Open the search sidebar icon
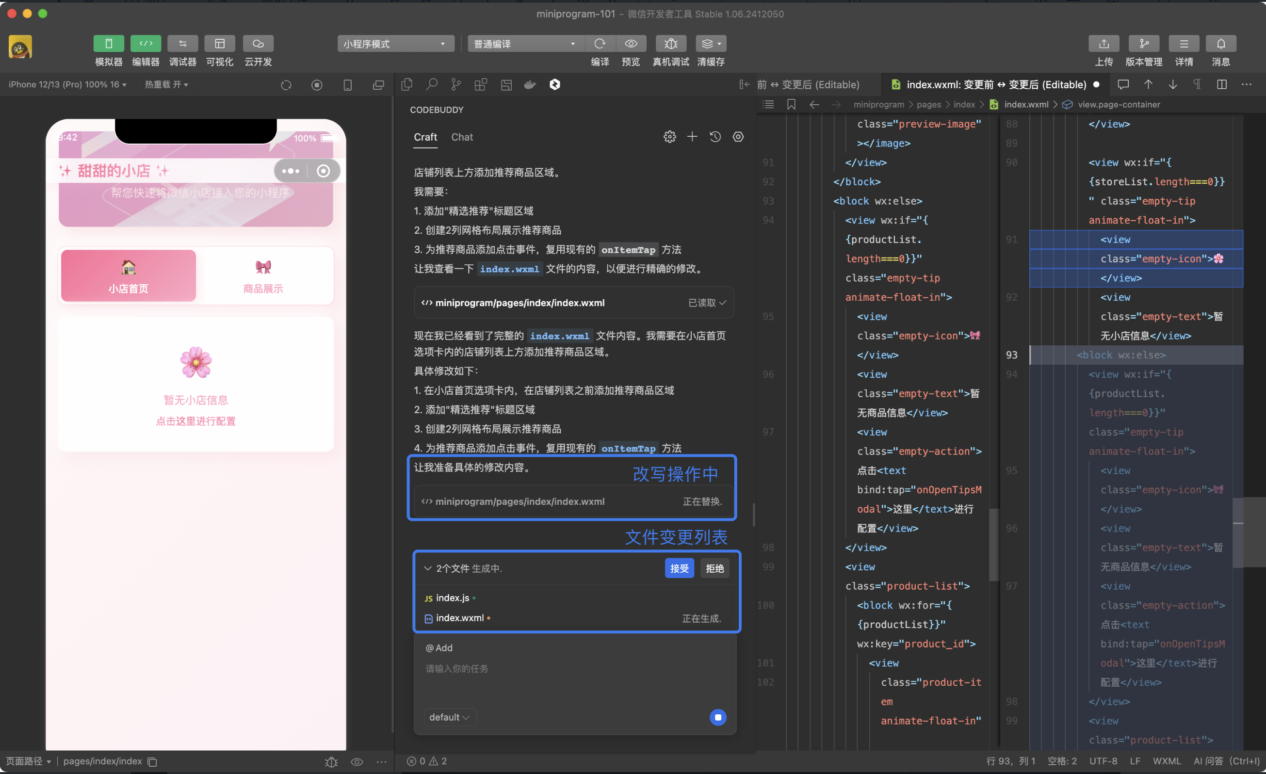1266x774 pixels. 432,84
